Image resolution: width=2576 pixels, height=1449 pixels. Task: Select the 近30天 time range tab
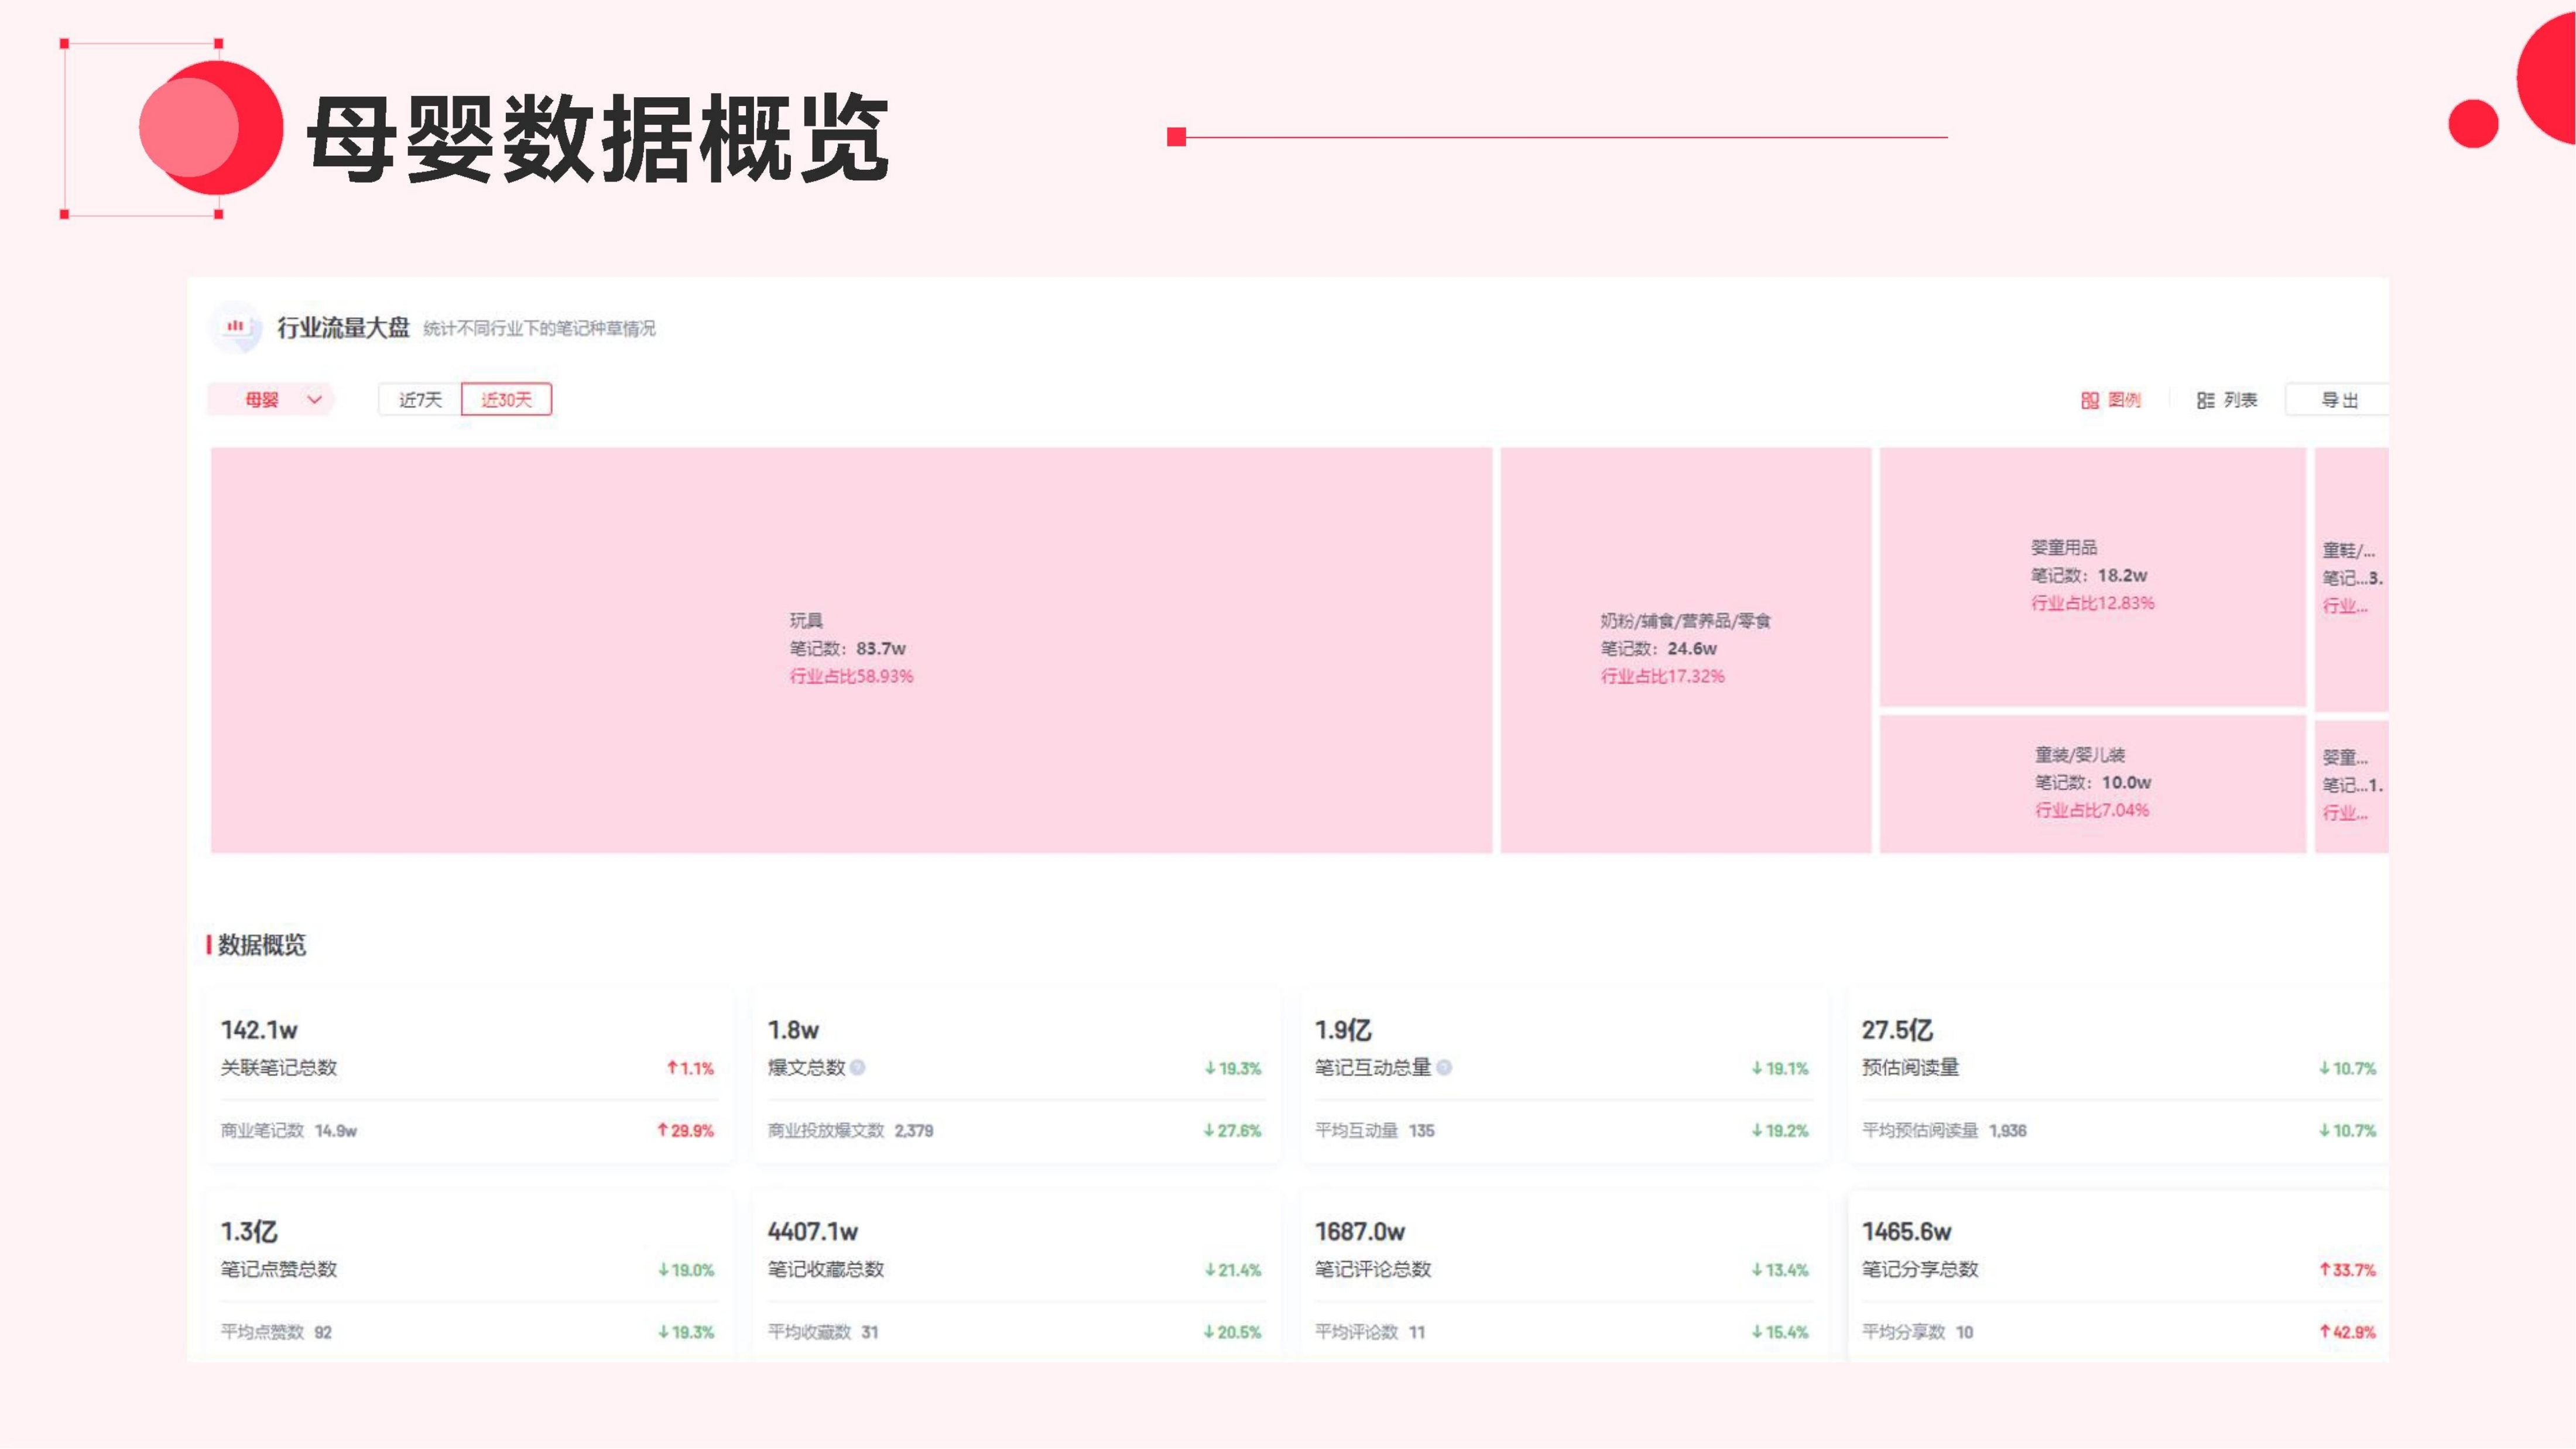coord(506,400)
